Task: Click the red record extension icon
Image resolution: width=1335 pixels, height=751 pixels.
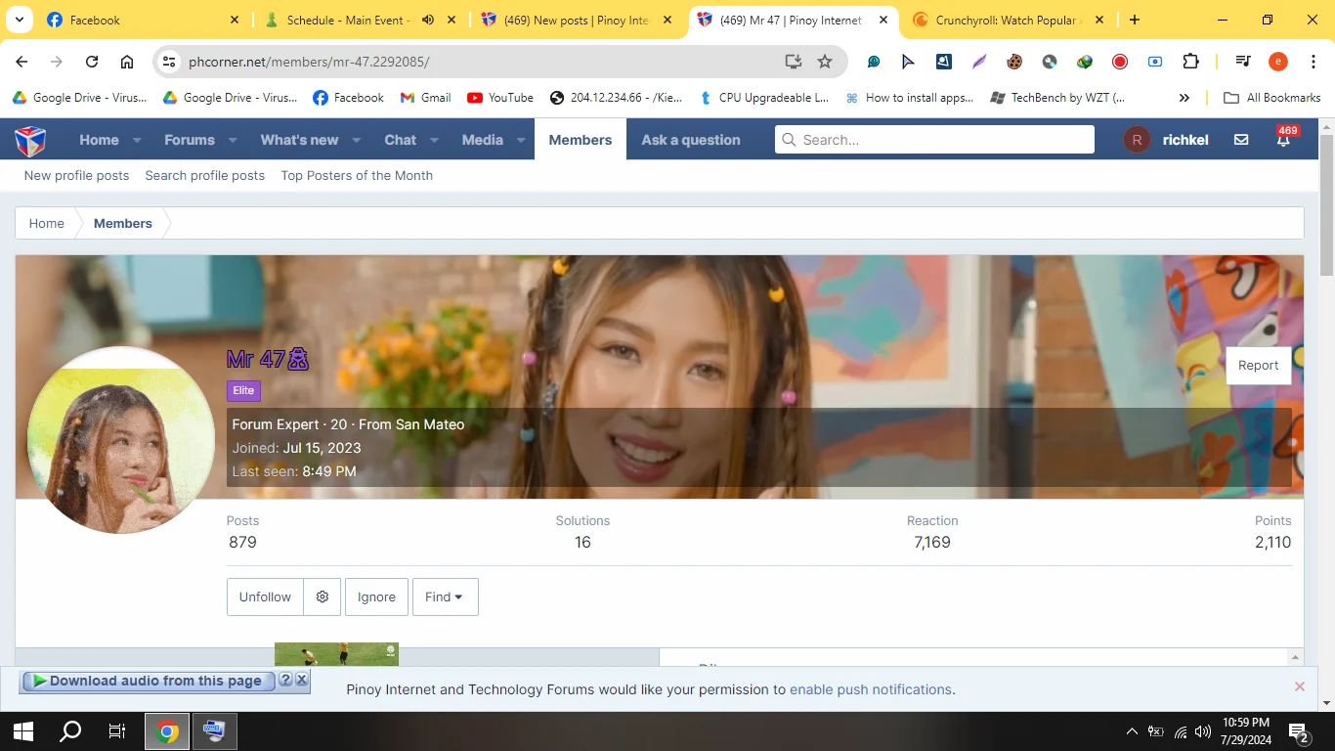Action: (x=1120, y=62)
